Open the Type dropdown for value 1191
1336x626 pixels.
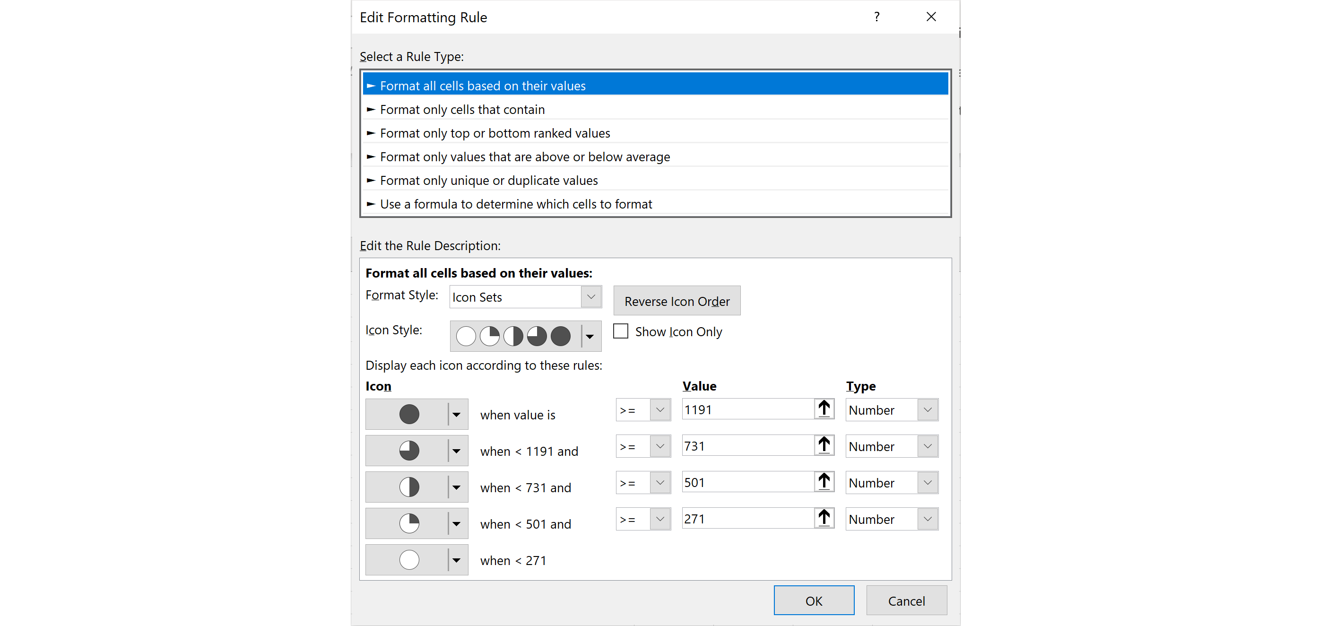(x=892, y=410)
